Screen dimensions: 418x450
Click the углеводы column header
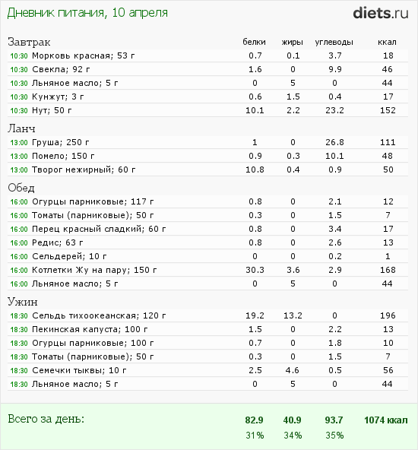pos(334,43)
